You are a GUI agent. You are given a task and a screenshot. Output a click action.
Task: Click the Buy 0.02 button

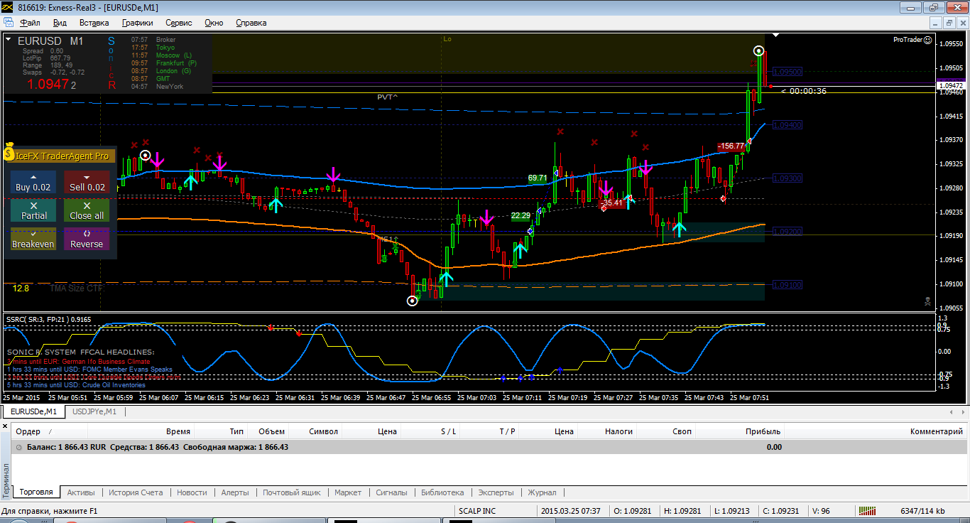(x=33, y=182)
